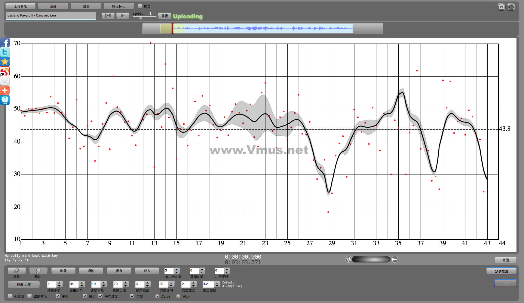The height and width of the screenshot is (303, 524).
Task: Open the Help icon in sidebar
Action: click(5, 100)
